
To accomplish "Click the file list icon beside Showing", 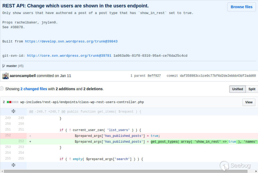I will pyautogui.click(x=2, y=89).
